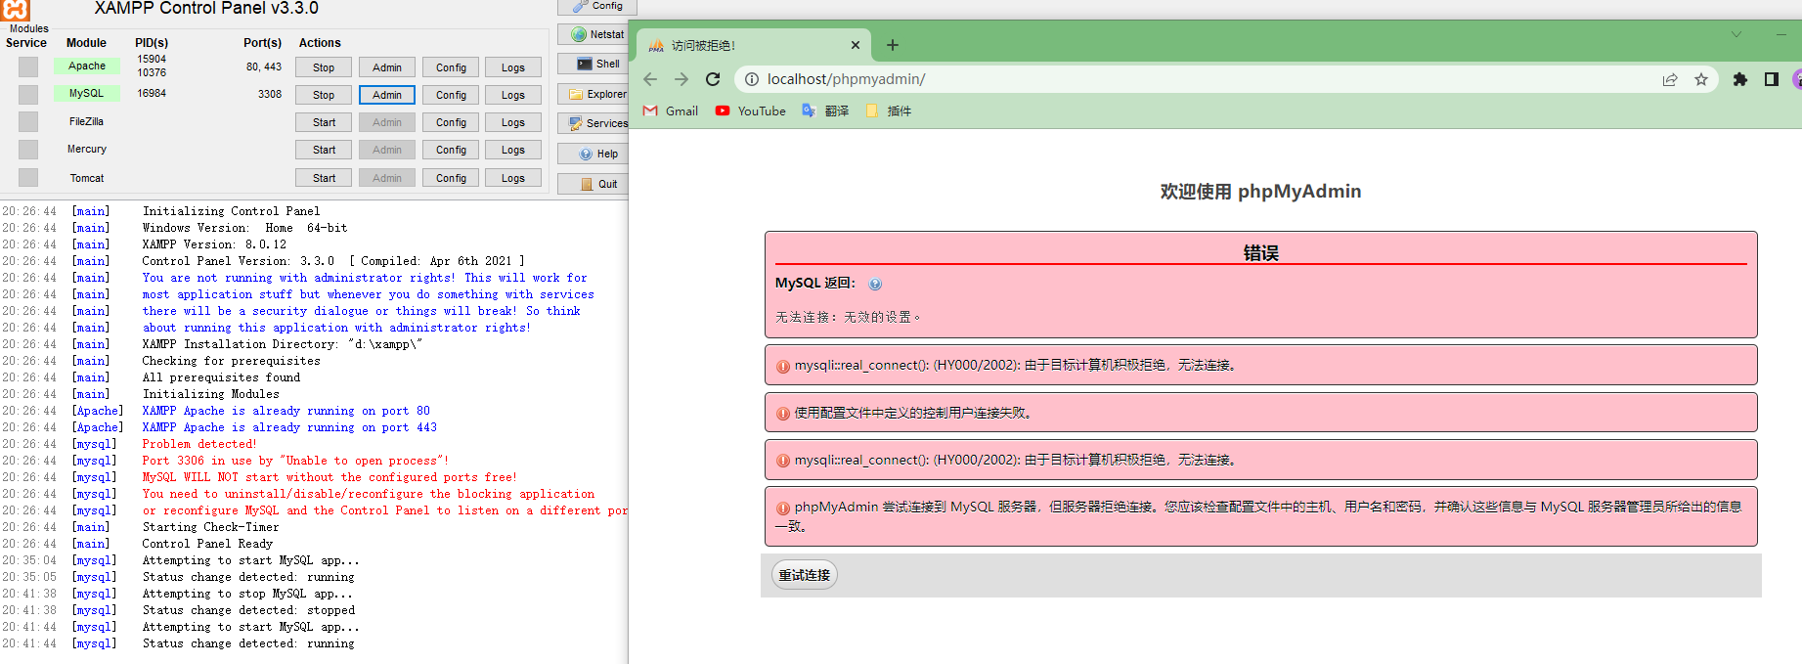Image resolution: width=1802 pixels, height=664 pixels.
Task: Open FileZilla Logs menu
Action: 513,122
